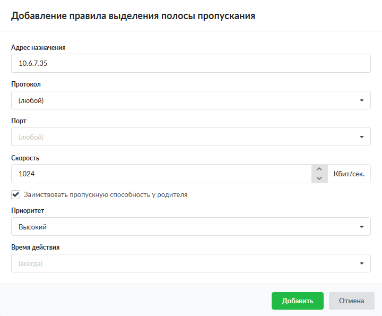
Task: Click the Скорость field label
Action: pos(25,158)
